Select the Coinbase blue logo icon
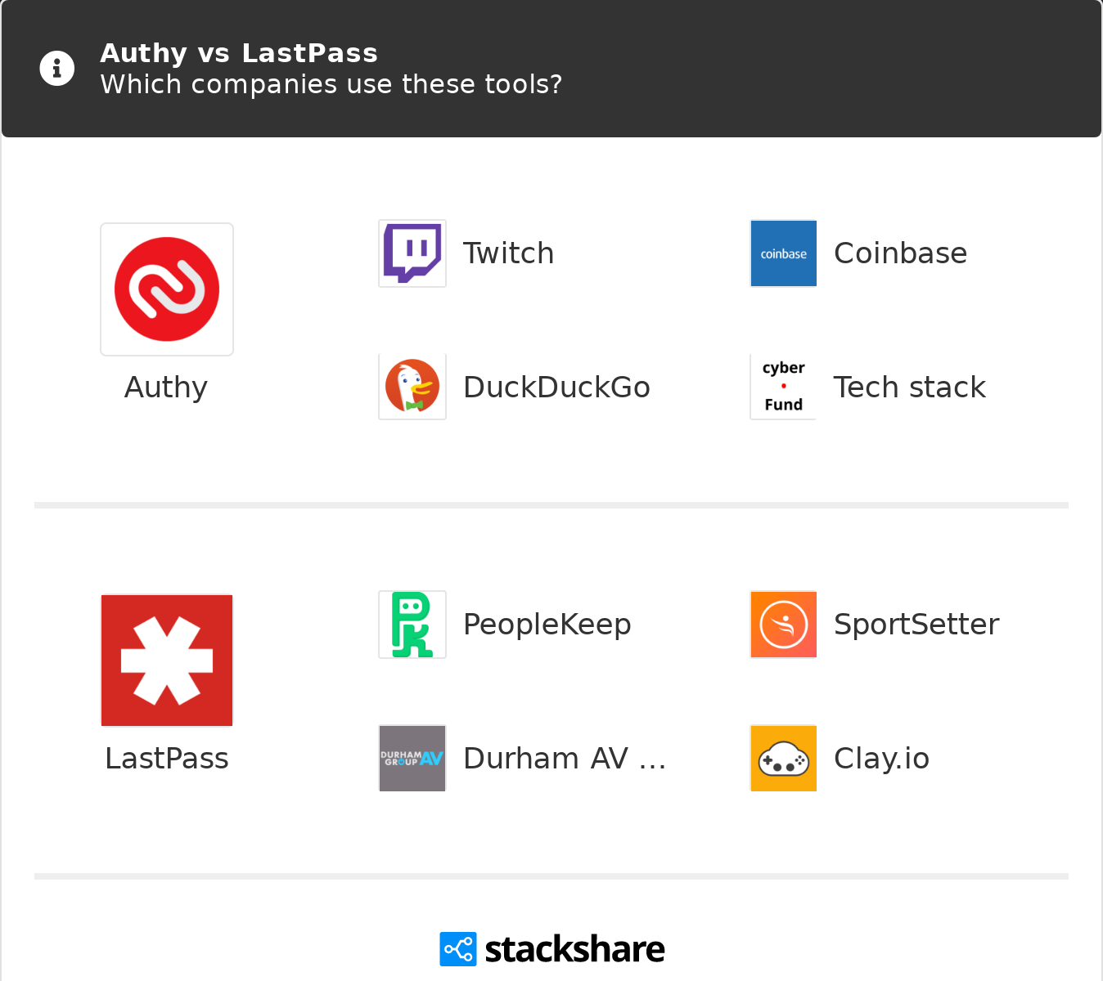The image size is (1103, 981). 783,253
